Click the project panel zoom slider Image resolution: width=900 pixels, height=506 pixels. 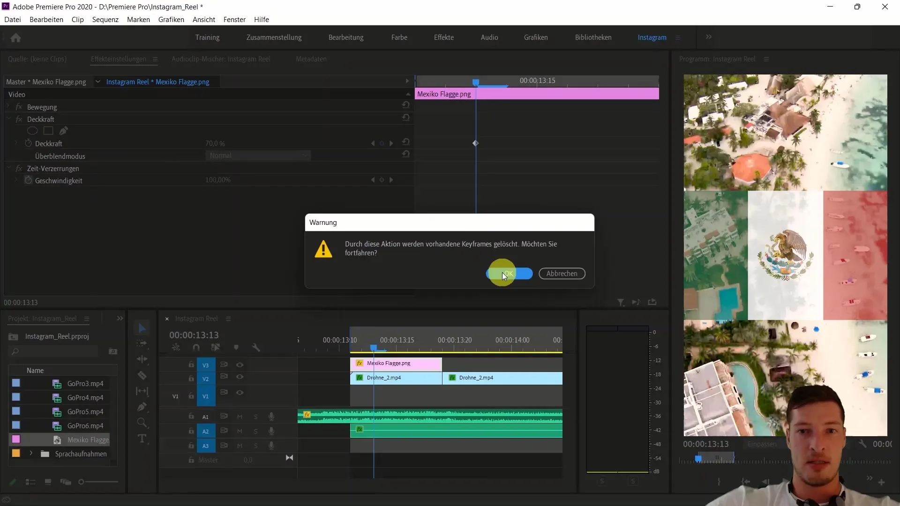98,482
